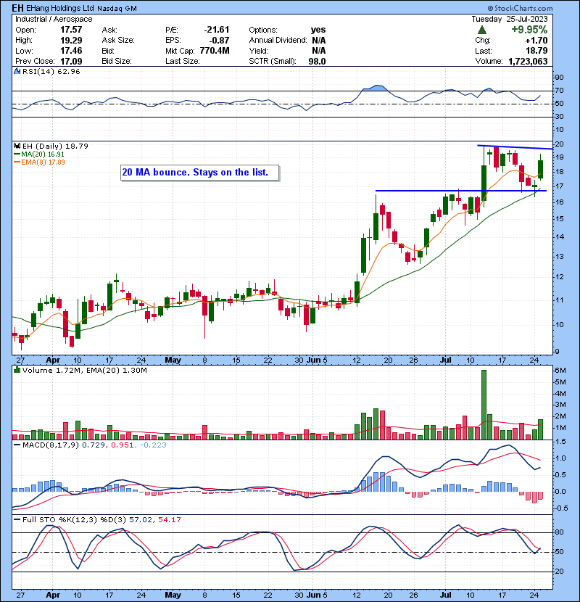Click the 1.5 label on MACD axis

pyautogui.click(x=560, y=442)
